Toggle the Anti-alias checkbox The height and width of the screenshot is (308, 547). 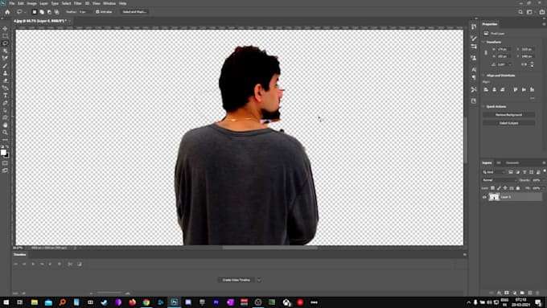coord(97,12)
